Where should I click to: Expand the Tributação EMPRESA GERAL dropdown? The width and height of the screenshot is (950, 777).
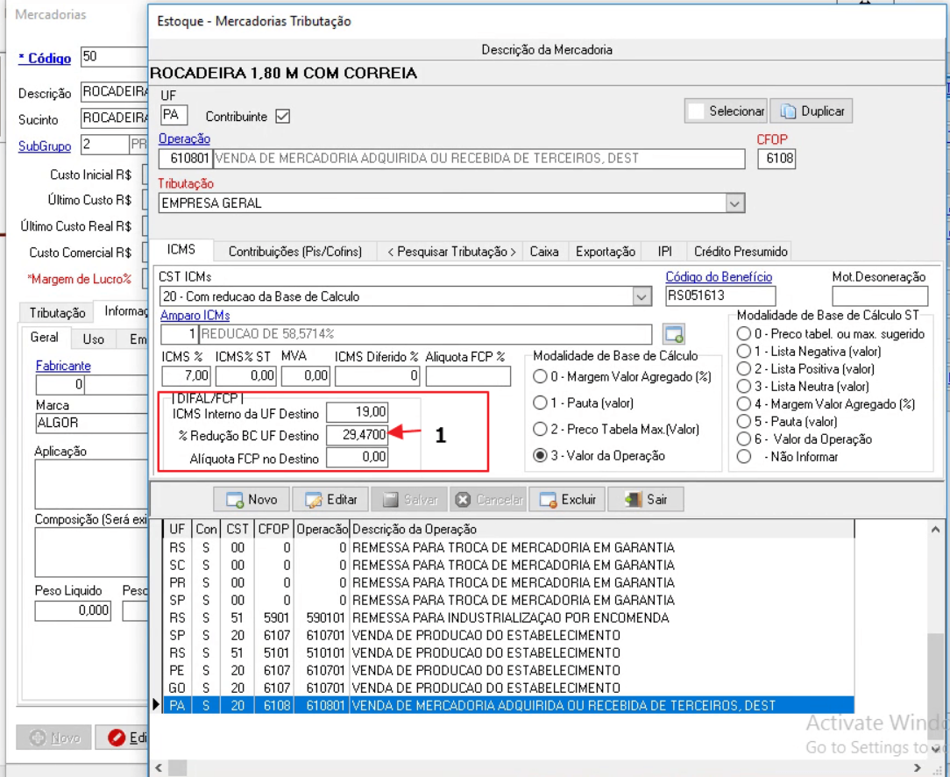735,203
